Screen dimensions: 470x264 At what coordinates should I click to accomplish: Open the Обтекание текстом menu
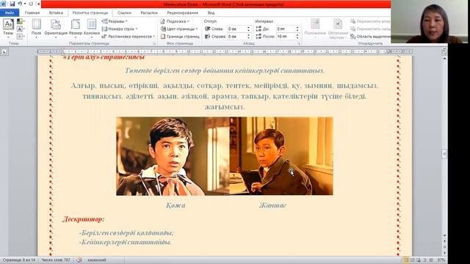(x=338, y=29)
